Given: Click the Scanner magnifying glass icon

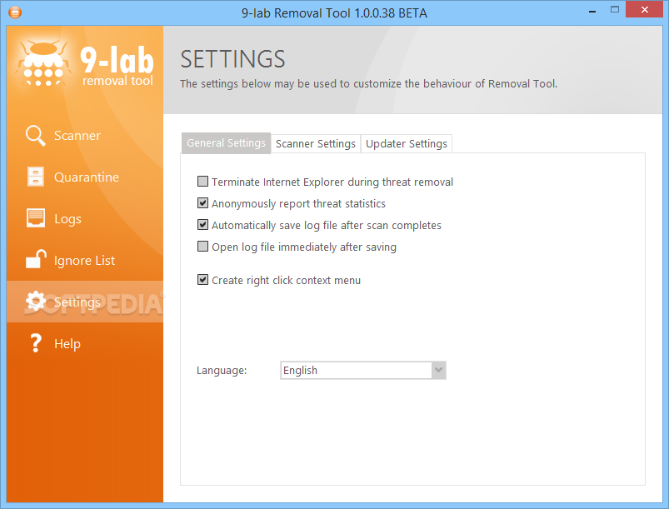Looking at the screenshot, I should (36, 136).
